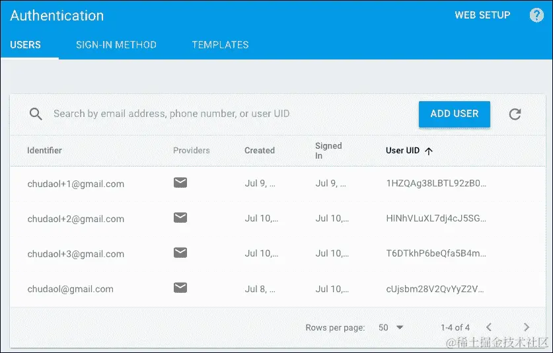This screenshot has height=353, width=553.
Task: Go to next page of users
Action: [x=526, y=327]
